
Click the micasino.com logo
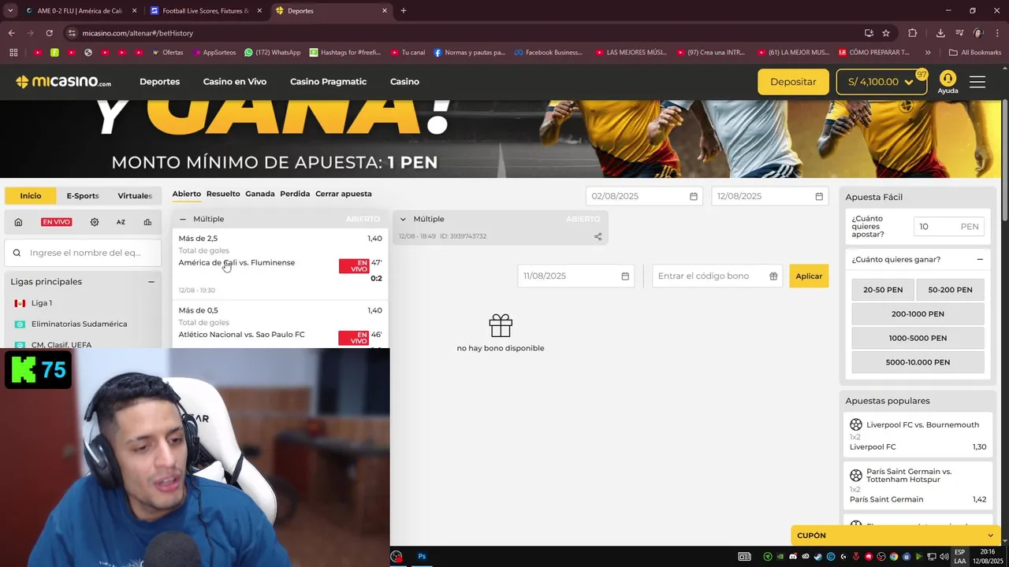click(63, 82)
